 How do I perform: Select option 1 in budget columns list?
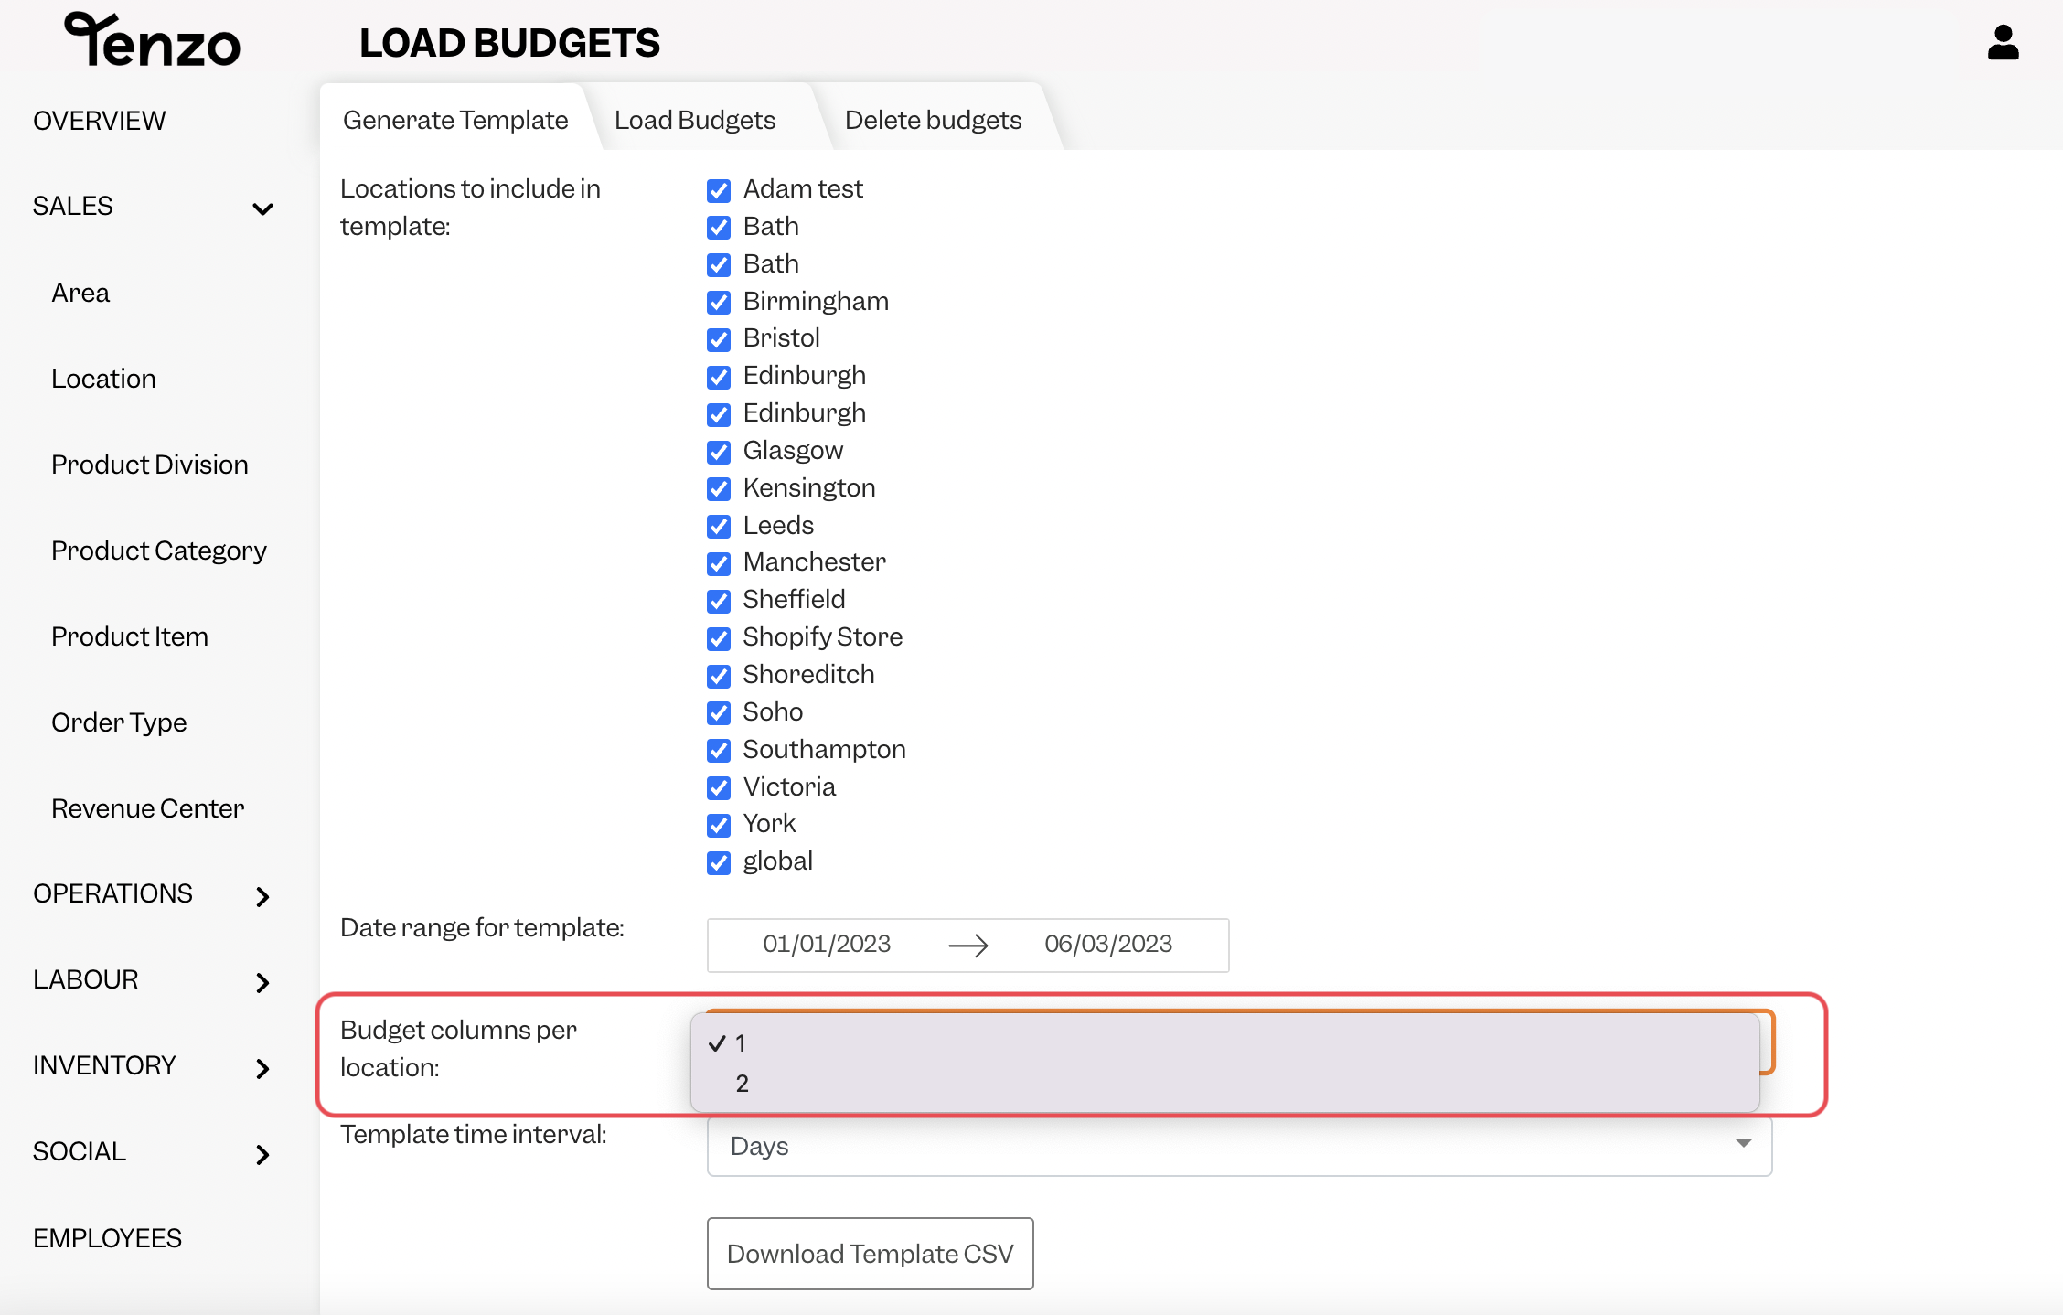1225,1043
